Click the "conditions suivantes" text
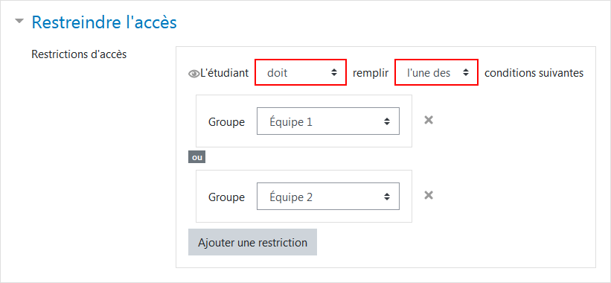The height and width of the screenshot is (283, 611). [534, 73]
